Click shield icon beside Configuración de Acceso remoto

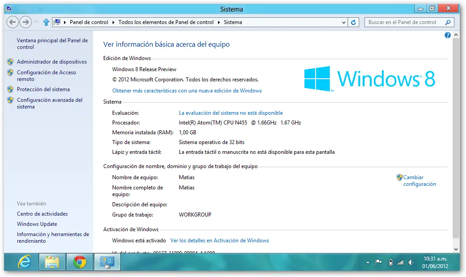click(x=10, y=72)
